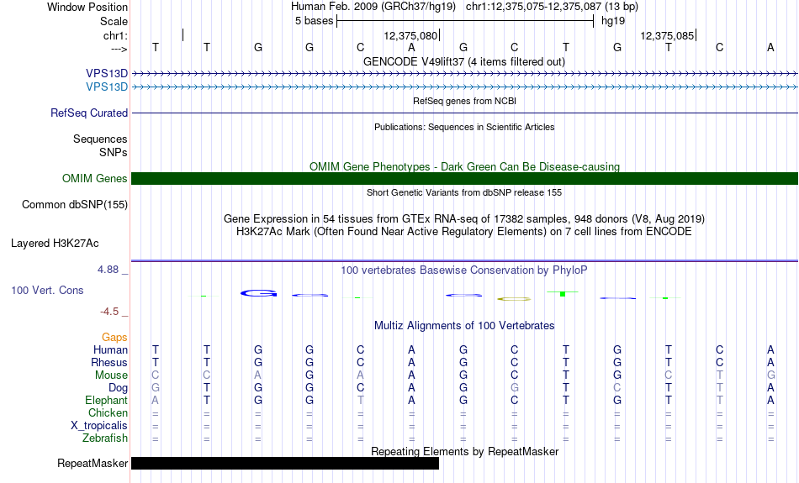Click the Human species label
The height and width of the screenshot is (483, 799).
[110, 350]
